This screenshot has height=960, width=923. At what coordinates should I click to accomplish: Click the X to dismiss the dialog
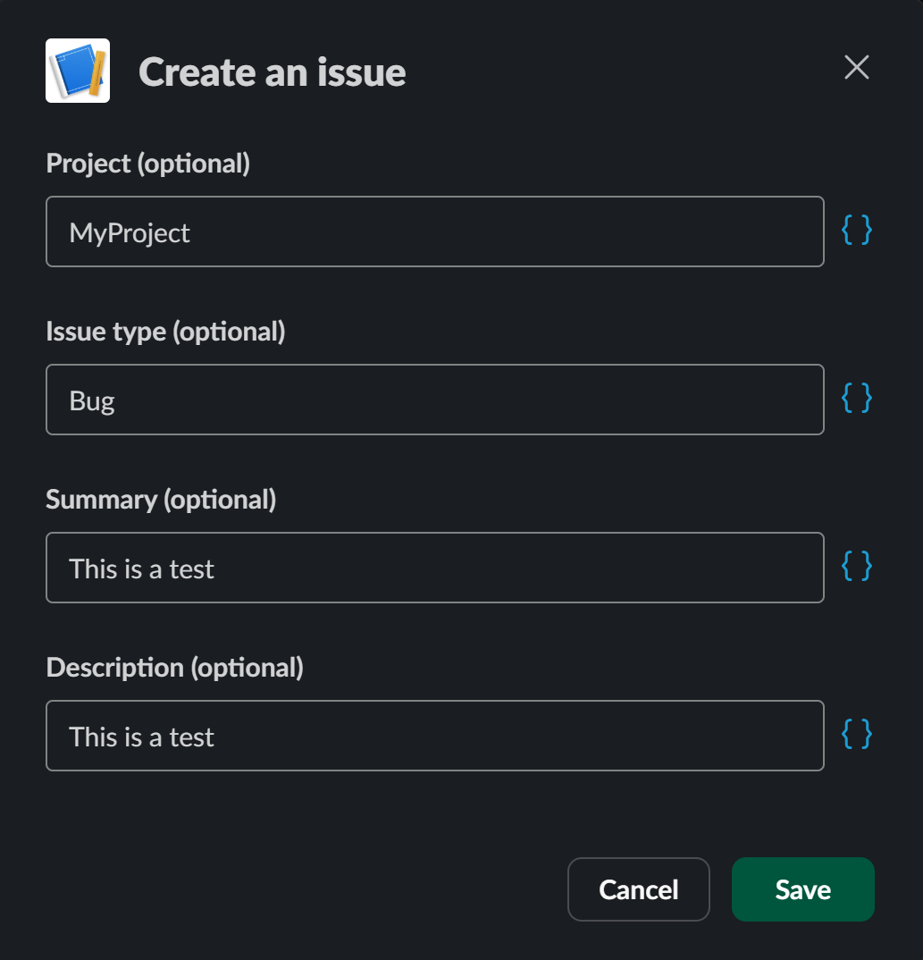856,67
